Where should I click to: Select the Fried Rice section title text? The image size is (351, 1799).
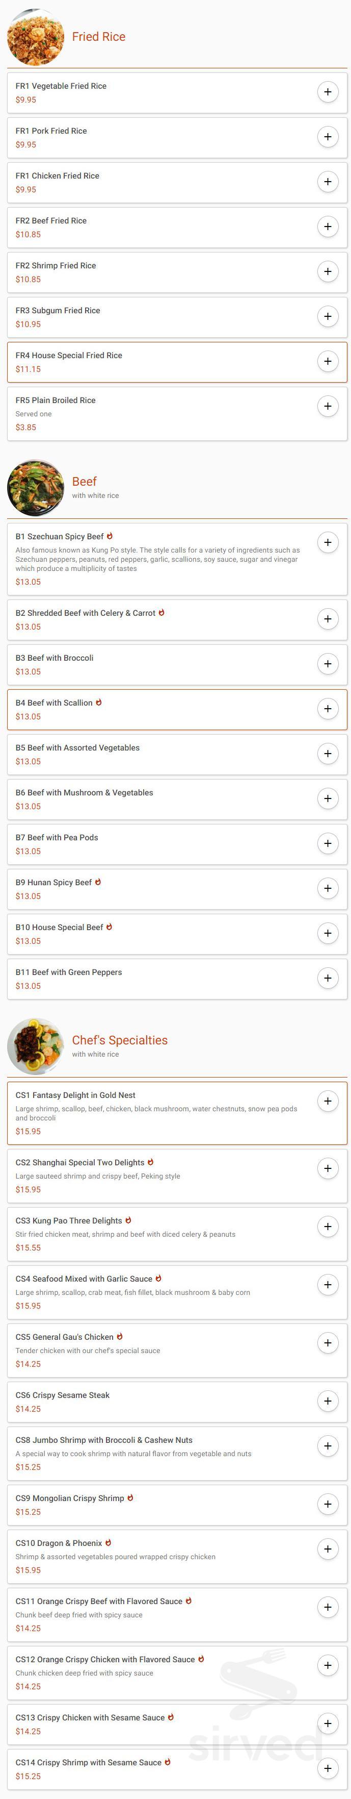(x=99, y=36)
